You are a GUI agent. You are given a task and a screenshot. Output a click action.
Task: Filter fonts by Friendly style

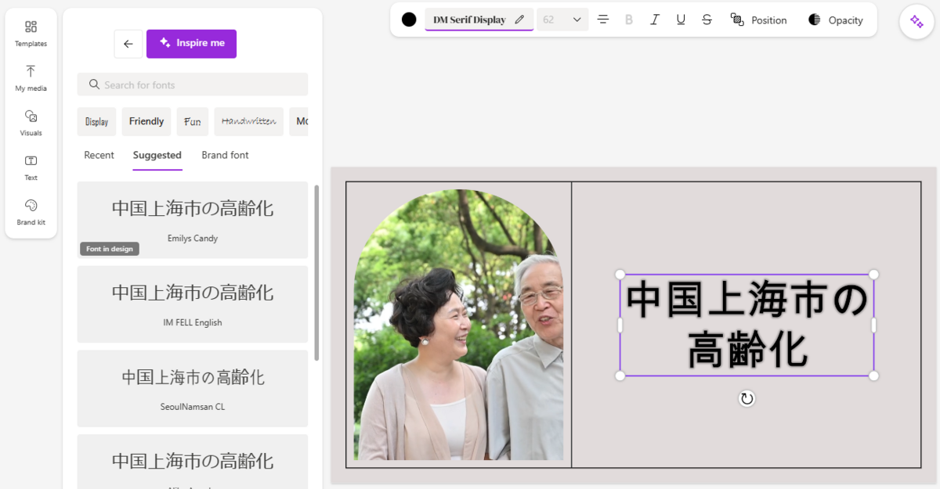[x=146, y=121]
